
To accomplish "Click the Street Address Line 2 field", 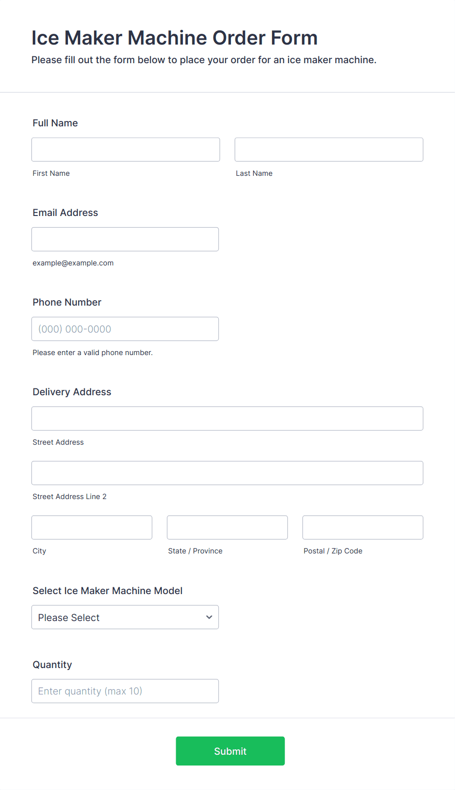I will [x=227, y=473].
